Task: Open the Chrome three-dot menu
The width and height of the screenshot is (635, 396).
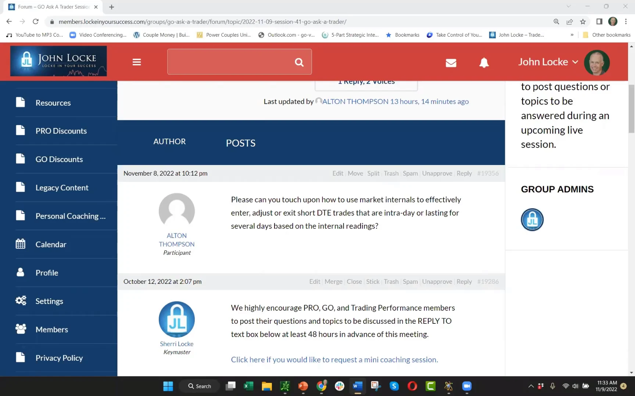Action: point(626,22)
